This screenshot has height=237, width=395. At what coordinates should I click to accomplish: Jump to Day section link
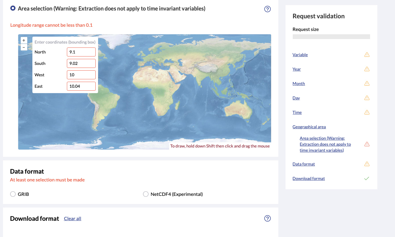click(296, 98)
